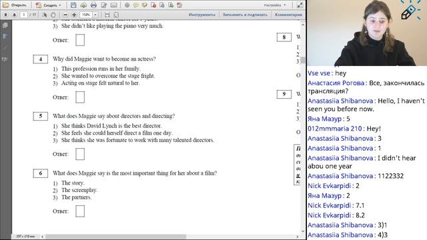This screenshot has width=427, height=240.
Task: Click the Ответ answer box for question 4
Action: point(80,97)
